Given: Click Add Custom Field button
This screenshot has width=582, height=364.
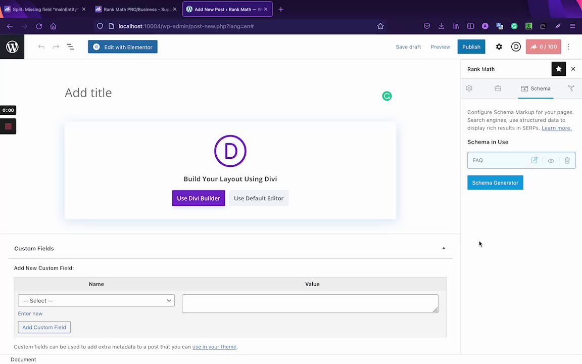Looking at the screenshot, I should click(x=44, y=327).
